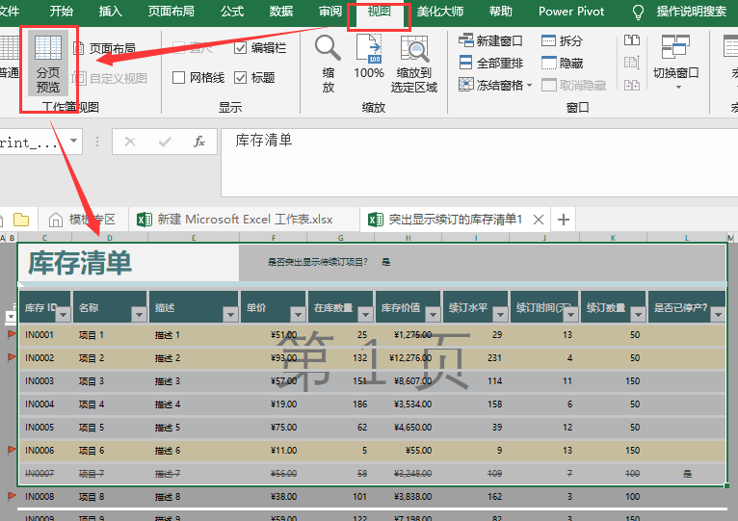The image size is (738, 521).
Task: Click Zoom to Selection
Action: [x=414, y=64]
